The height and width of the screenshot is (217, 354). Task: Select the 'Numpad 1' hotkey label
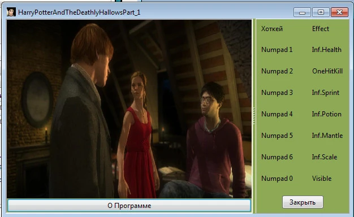coord(277,50)
